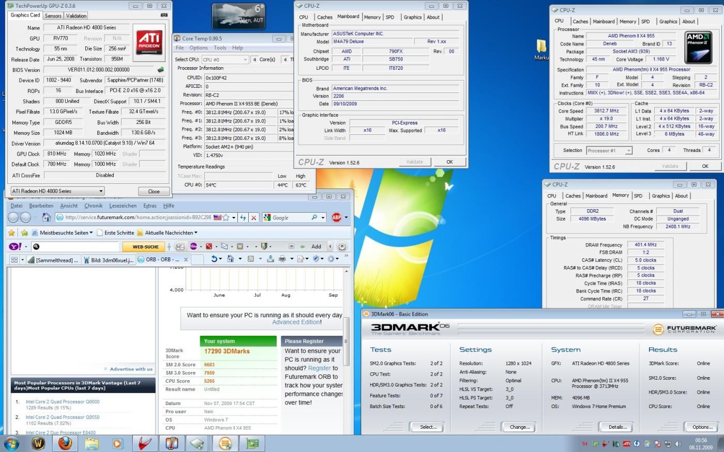The width and height of the screenshot is (724, 452).
Task: Follow the Advanced Edition link
Action: click(296, 322)
